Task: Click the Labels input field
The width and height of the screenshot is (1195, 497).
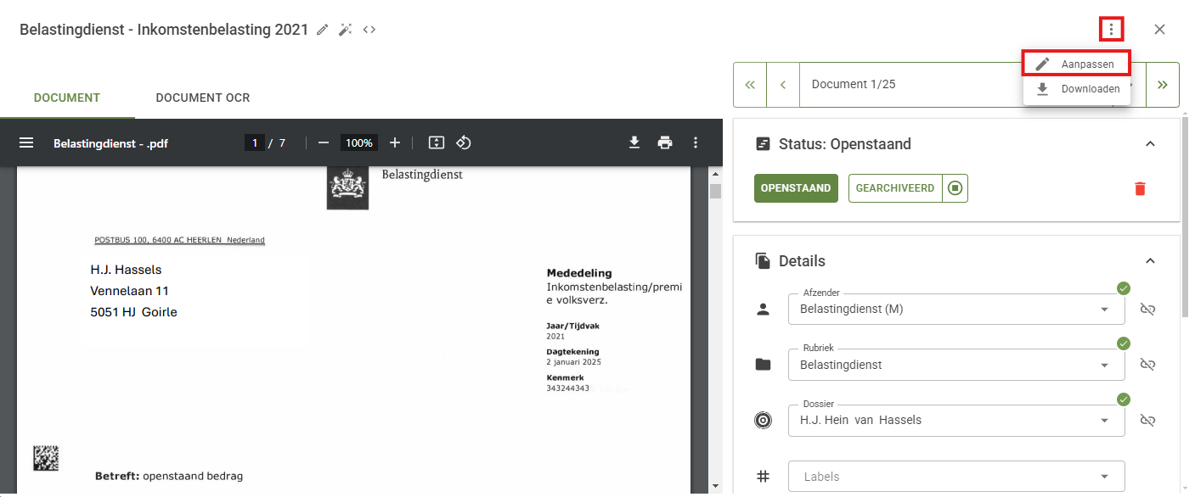Action: 943,477
